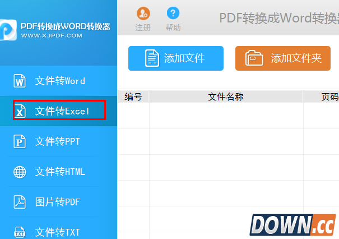
Task: Click the PDF converter logo icon
Action: (8, 30)
